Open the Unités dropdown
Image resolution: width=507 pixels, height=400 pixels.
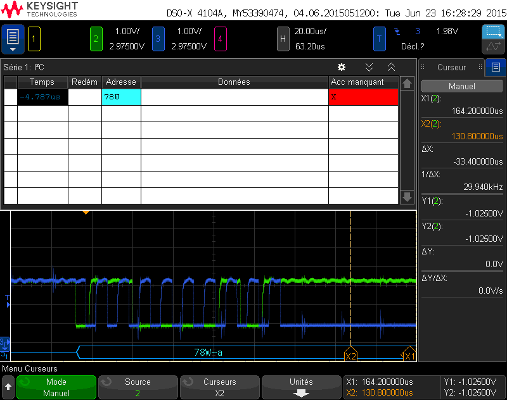tap(301, 387)
